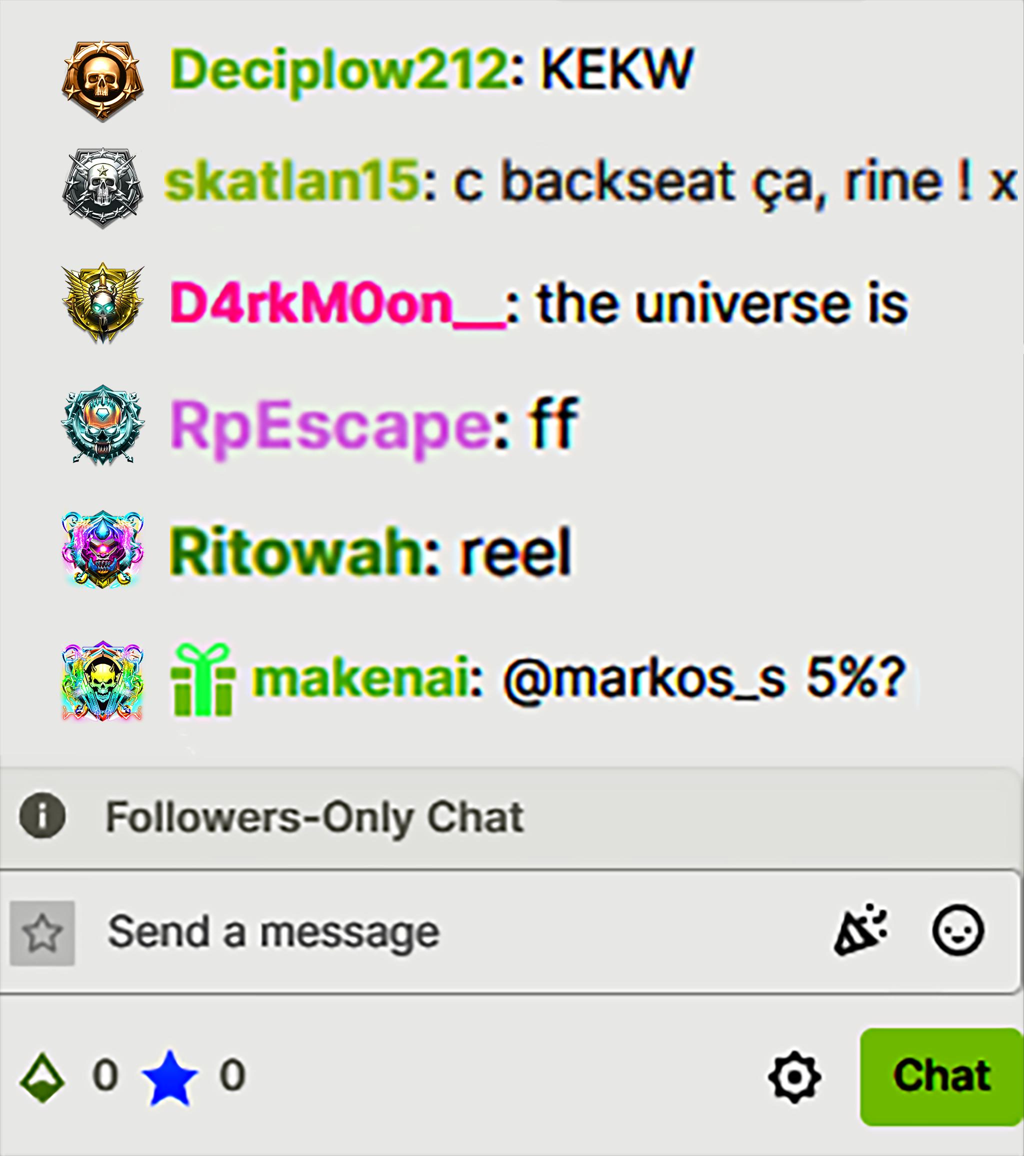Open the party popper celebration icon
1024x1156 pixels.
point(861,930)
